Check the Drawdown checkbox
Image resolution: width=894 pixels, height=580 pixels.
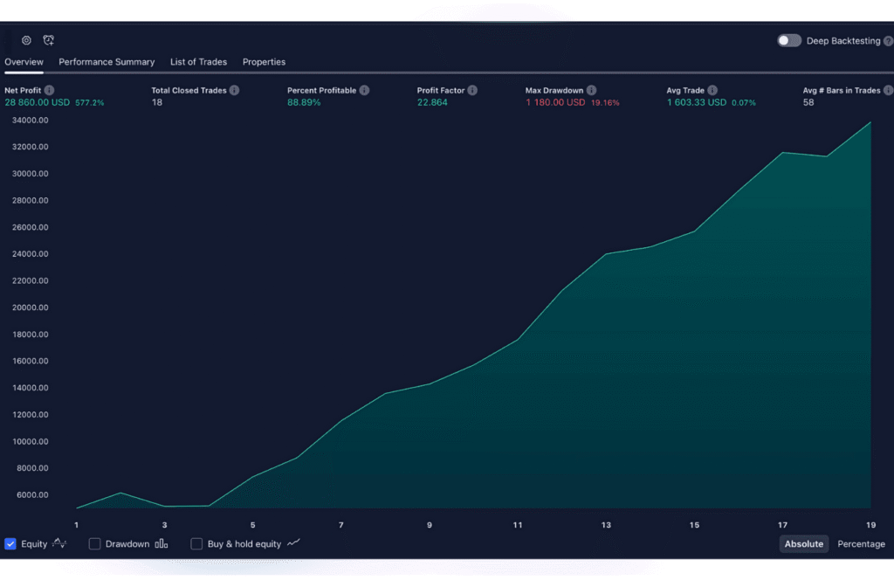click(95, 543)
